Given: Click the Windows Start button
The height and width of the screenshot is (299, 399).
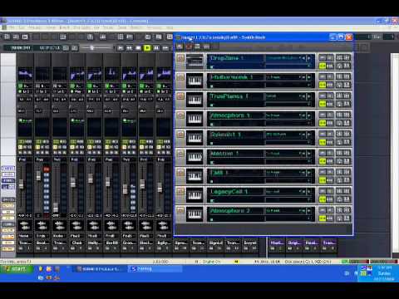Looking at the screenshot, I should (16, 269).
